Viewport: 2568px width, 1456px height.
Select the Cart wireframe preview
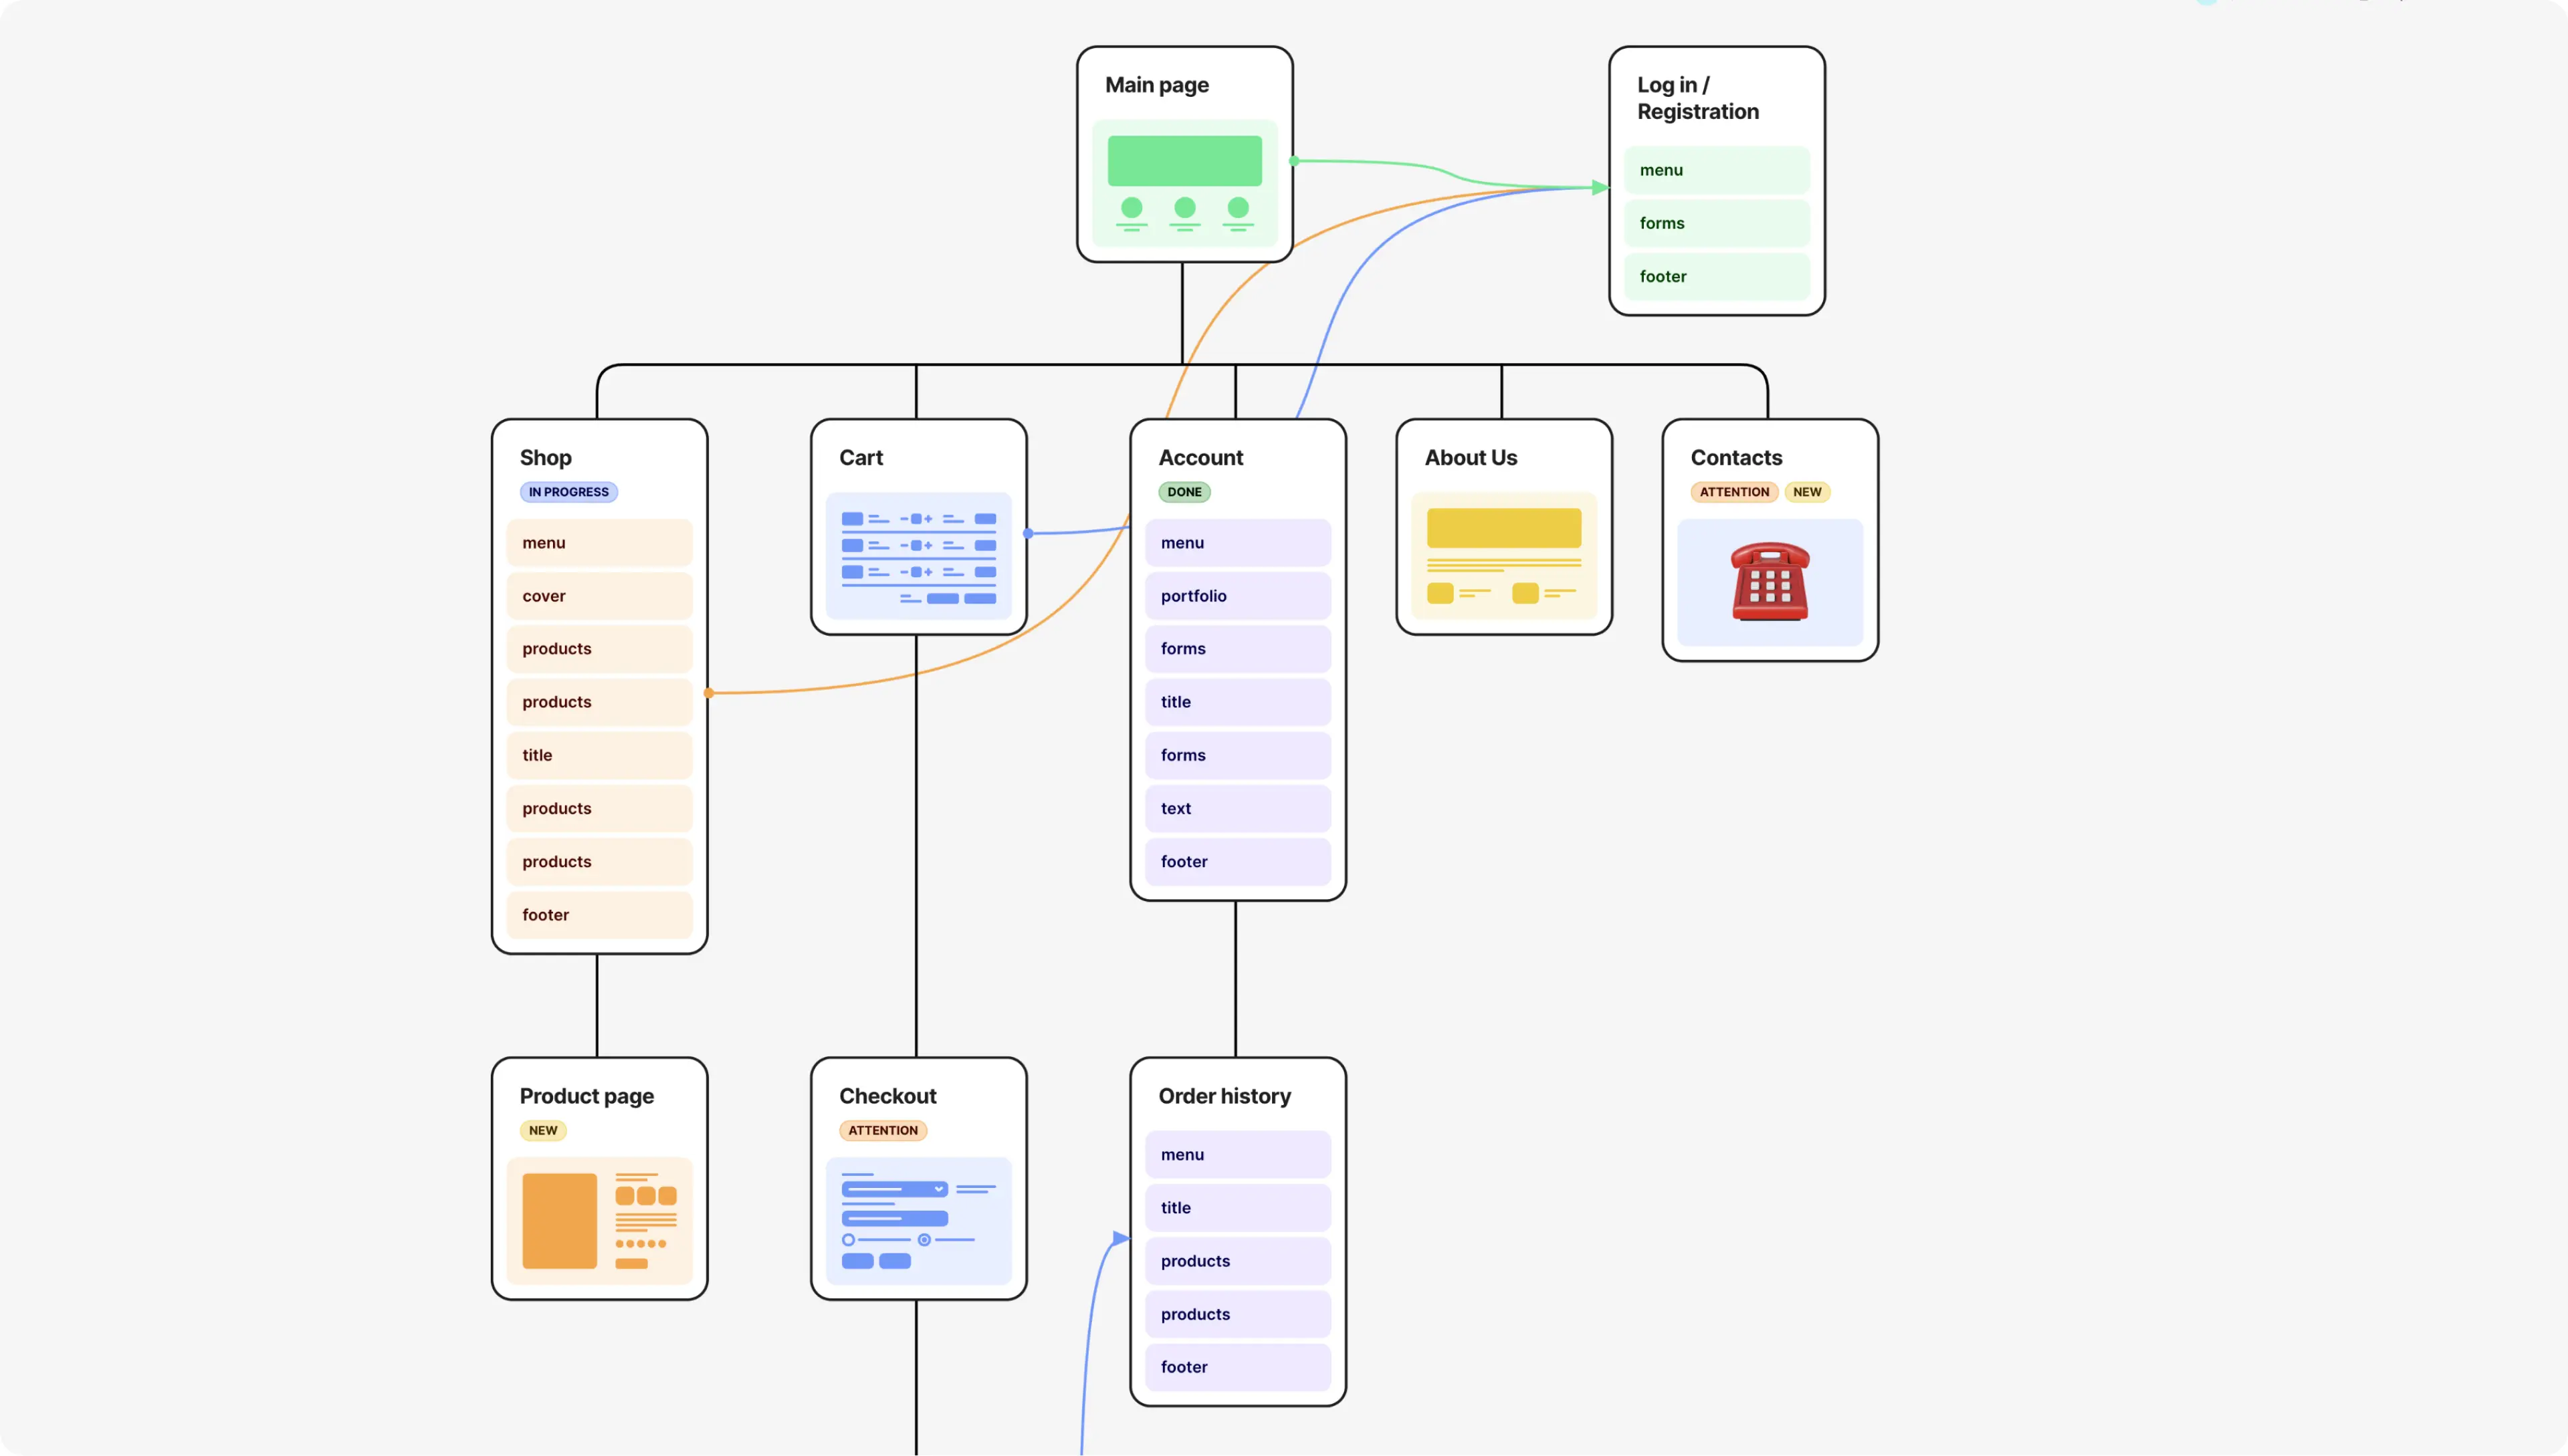[918, 556]
